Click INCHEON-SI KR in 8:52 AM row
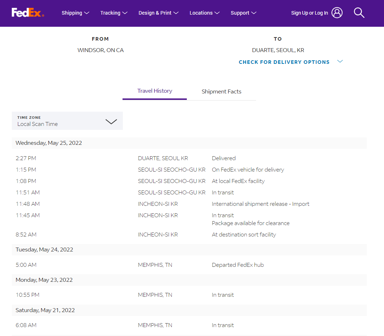 pos(158,234)
